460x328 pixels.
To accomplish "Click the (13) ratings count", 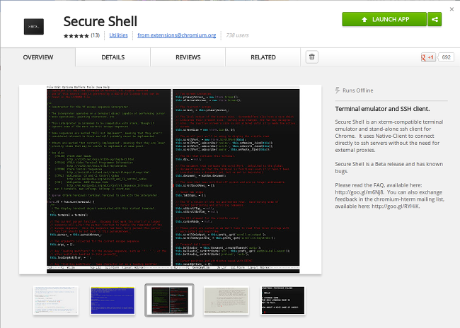I will point(95,35).
